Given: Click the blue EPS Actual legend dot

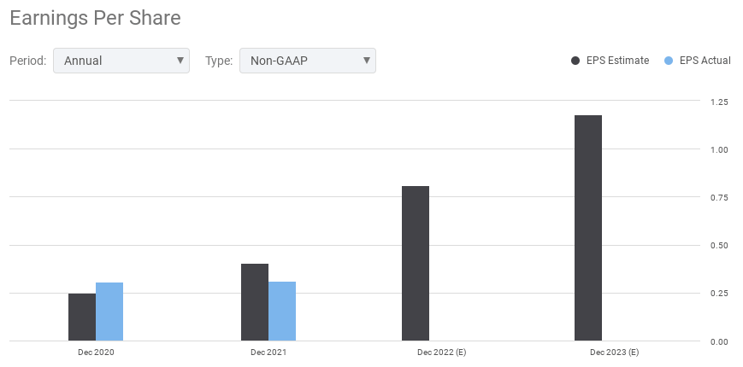Looking at the screenshot, I should point(669,61).
